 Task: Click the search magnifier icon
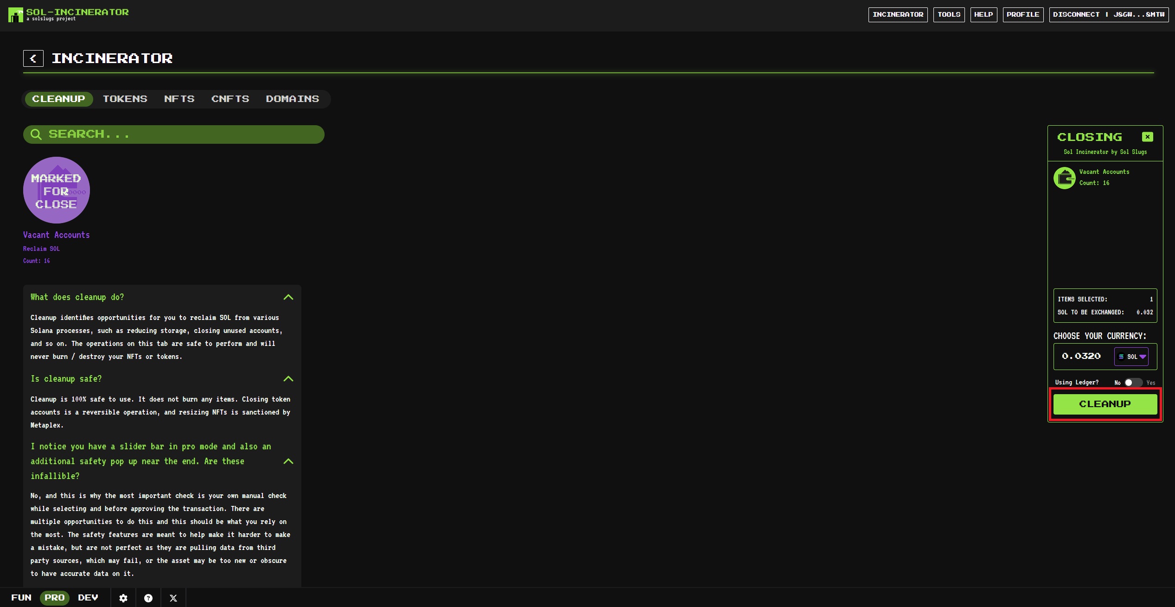point(36,134)
